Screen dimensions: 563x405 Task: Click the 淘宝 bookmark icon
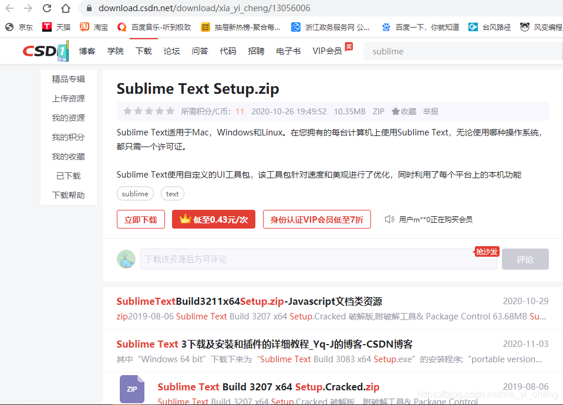click(83, 26)
